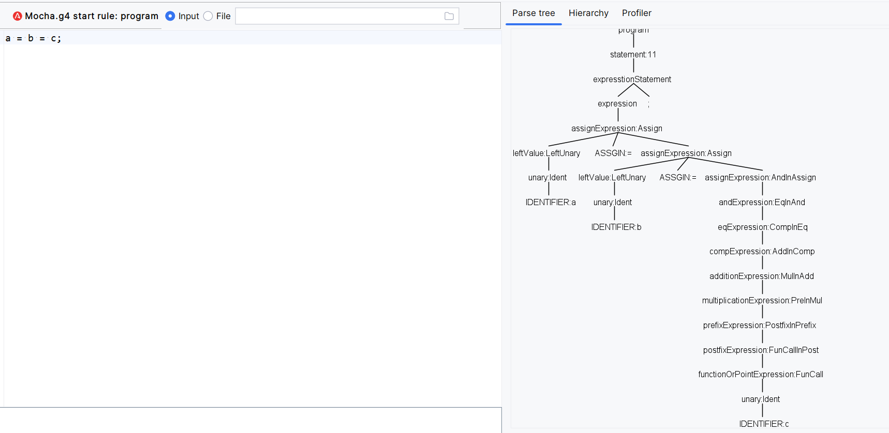This screenshot has width=889, height=433.
Task: Select the top assignExpression:Assign node
Action: (616, 128)
